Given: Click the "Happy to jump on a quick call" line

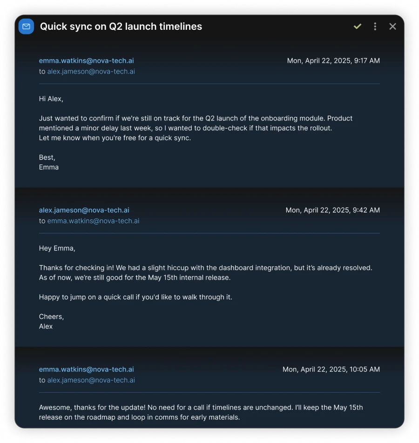Looking at the screenshot, I should point(135,297).
